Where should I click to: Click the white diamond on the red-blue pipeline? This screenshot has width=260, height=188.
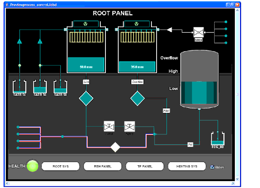(116, 147)
